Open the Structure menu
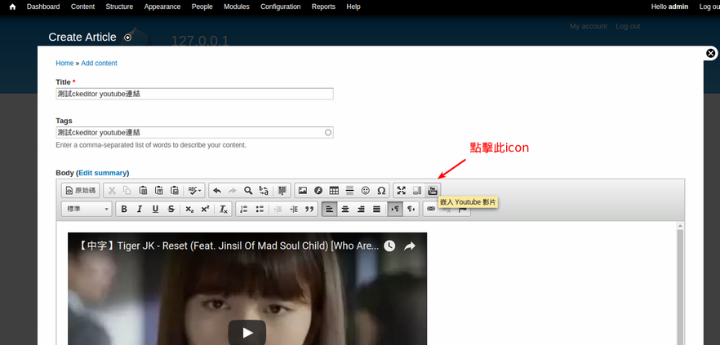Screen dimensions: 720x345 point(119,7)
